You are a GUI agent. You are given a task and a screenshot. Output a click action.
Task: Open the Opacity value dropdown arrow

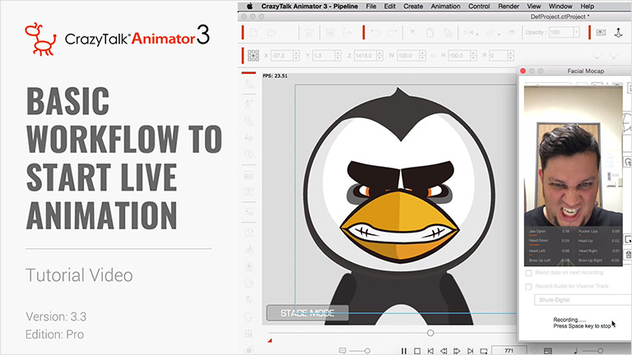(x=576, y=33)
